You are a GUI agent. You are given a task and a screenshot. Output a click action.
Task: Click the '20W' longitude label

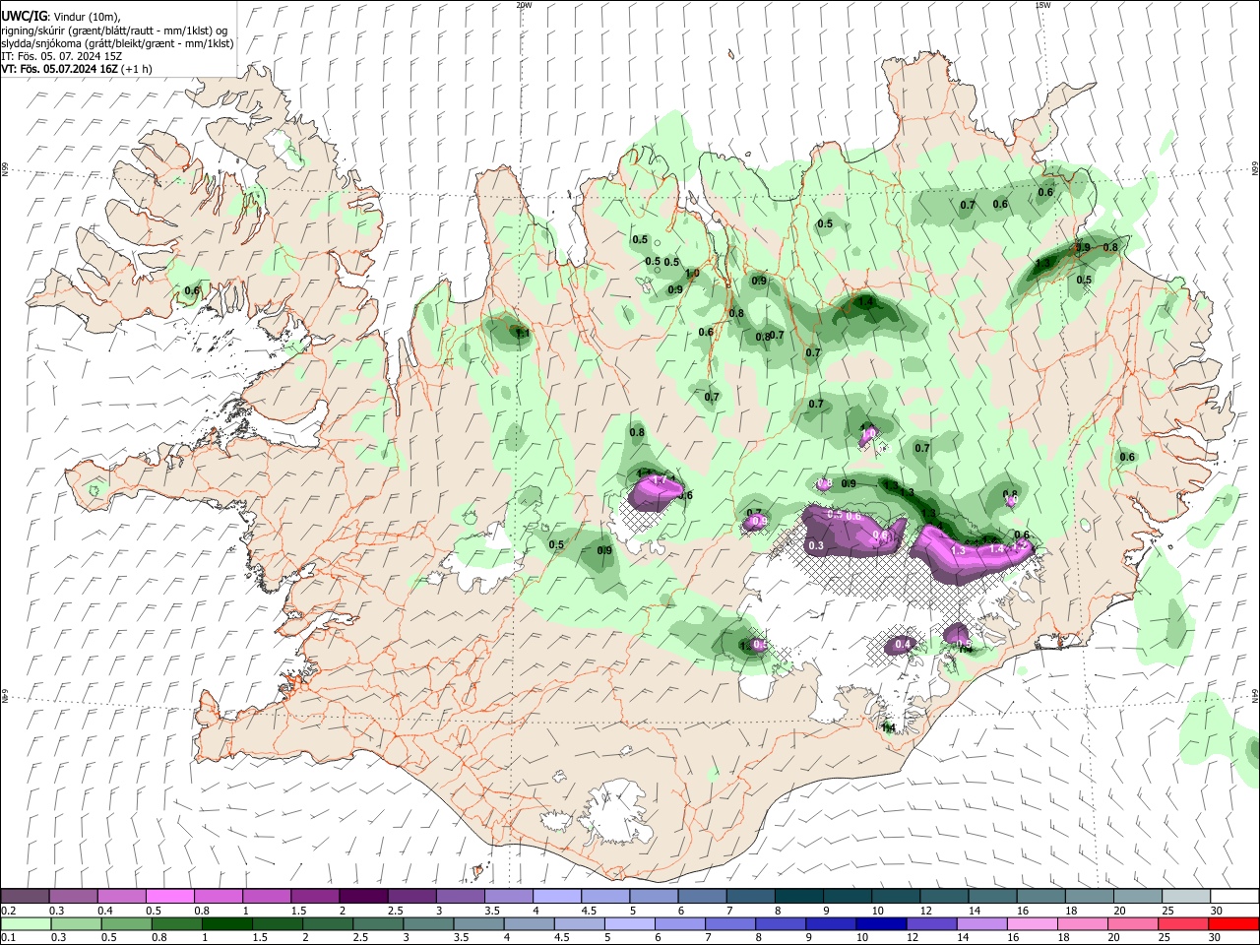point(524,5)
